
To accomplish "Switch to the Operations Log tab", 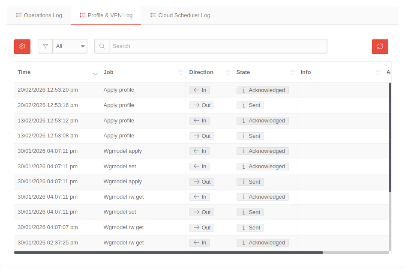I will coord(39,15).
